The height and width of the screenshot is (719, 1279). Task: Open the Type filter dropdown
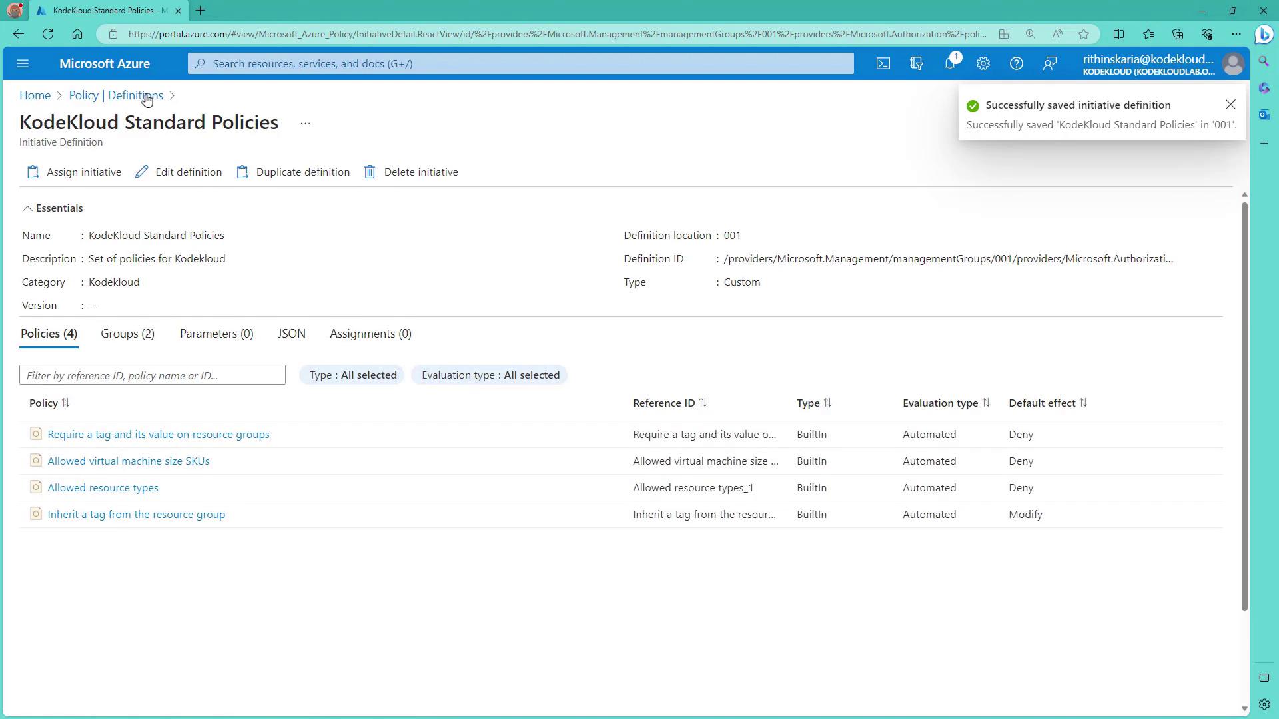(x=352, y=375)
